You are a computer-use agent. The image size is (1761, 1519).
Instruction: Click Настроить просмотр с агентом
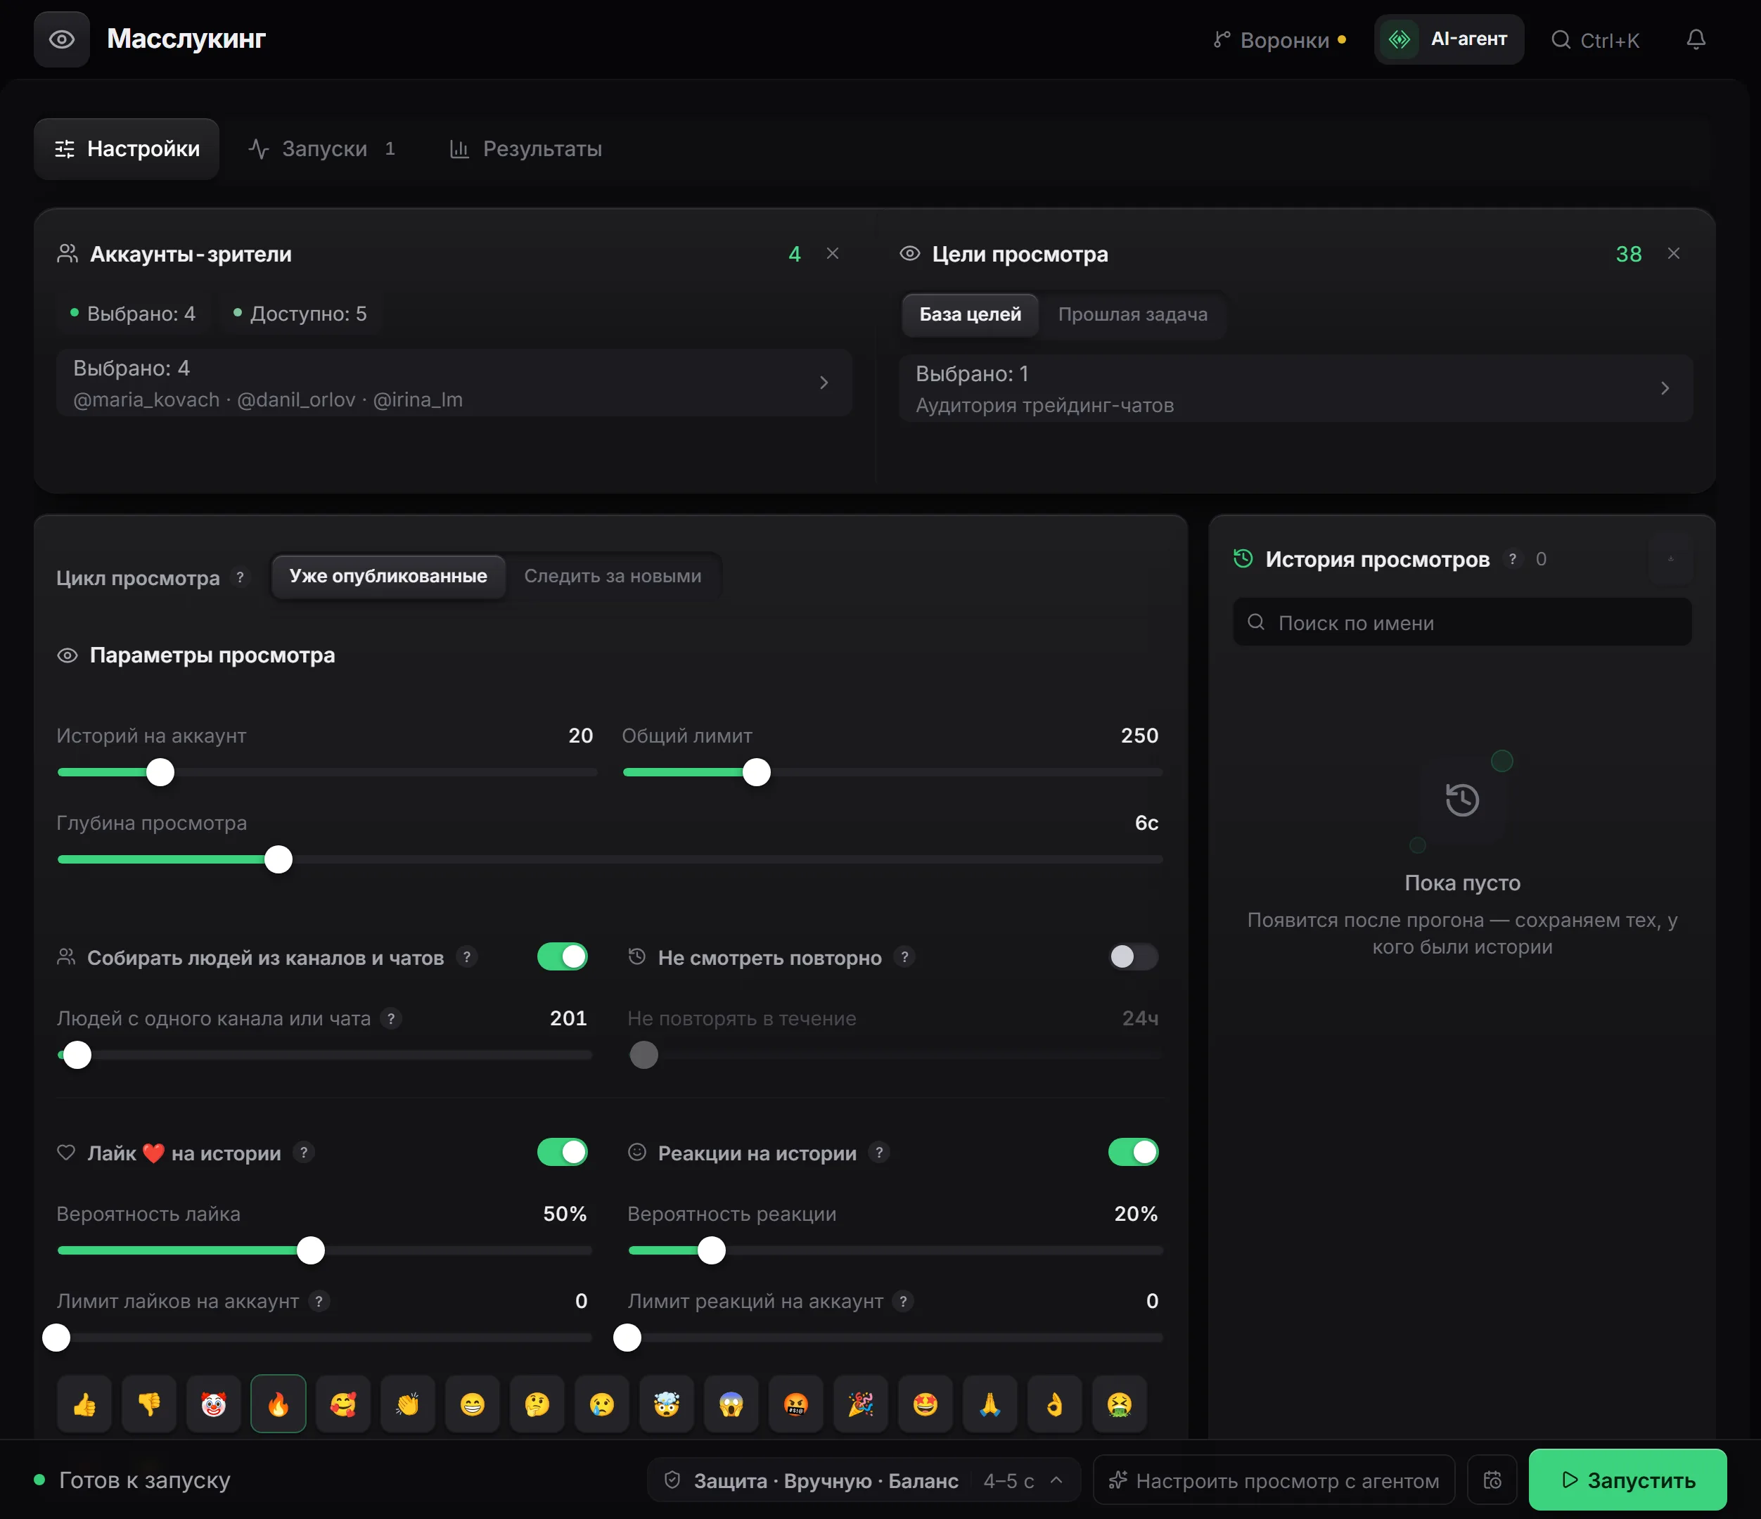point(1273,1480)
